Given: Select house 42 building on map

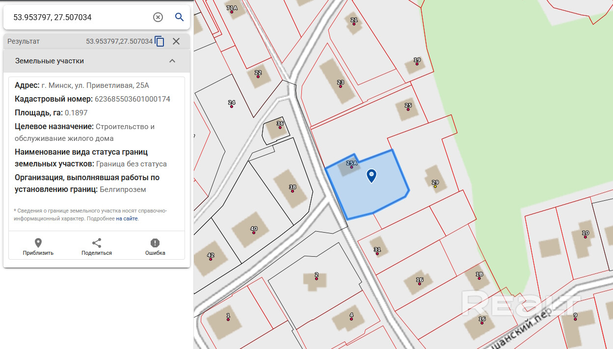Looking at the screenshot, I should click(211, 259).
